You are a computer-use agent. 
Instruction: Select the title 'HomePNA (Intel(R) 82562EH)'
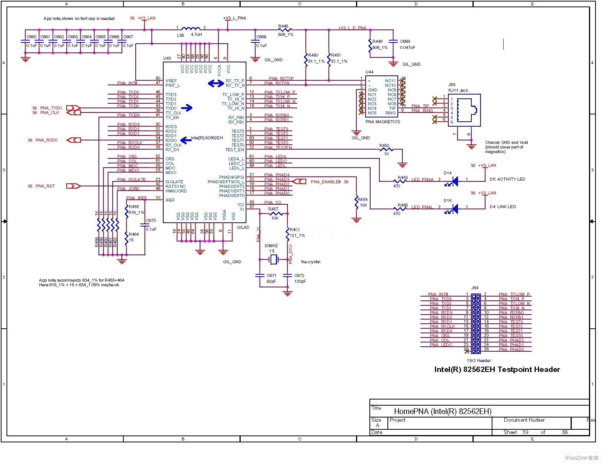pos(443,411)
